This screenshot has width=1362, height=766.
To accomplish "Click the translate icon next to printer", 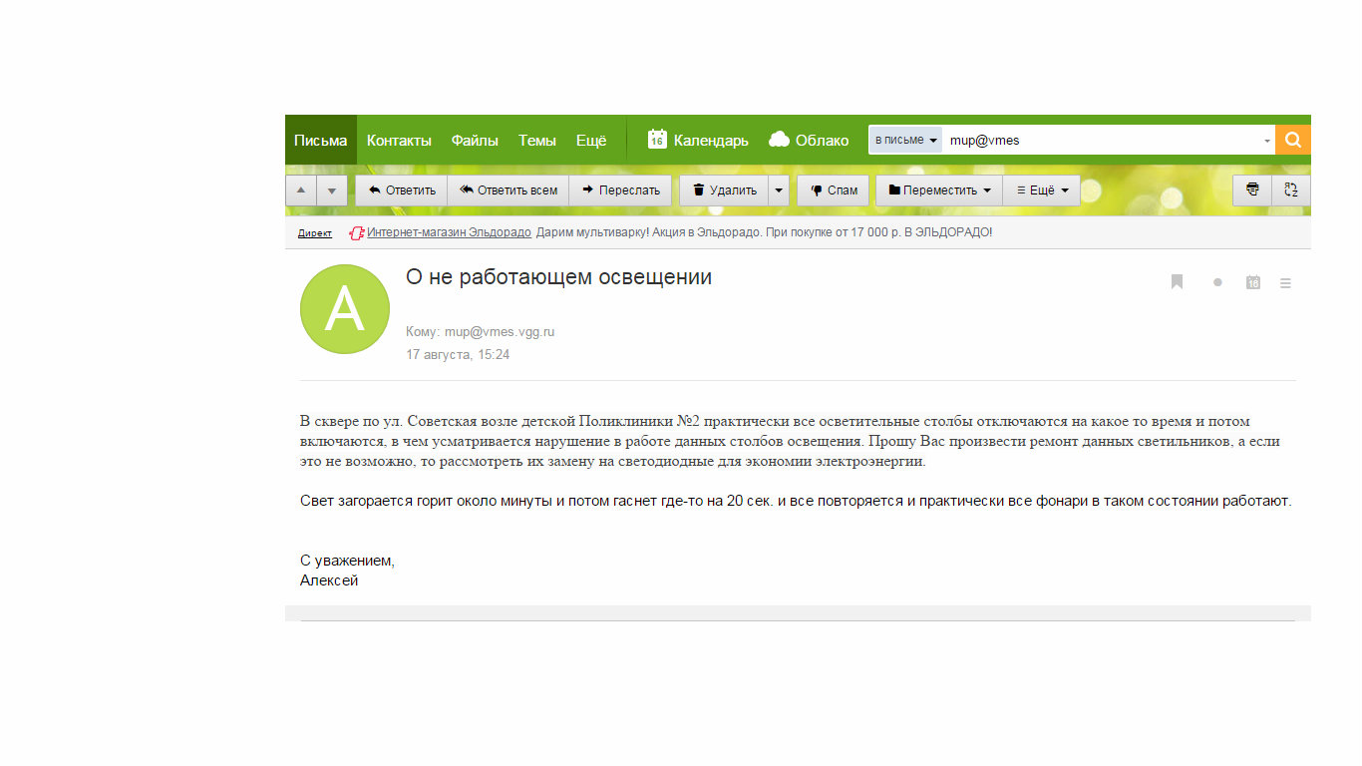I will [x=1292, y=191].
